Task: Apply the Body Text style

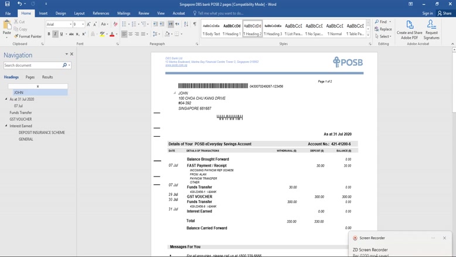Action: pyautogui.click(x=212, y=29)
